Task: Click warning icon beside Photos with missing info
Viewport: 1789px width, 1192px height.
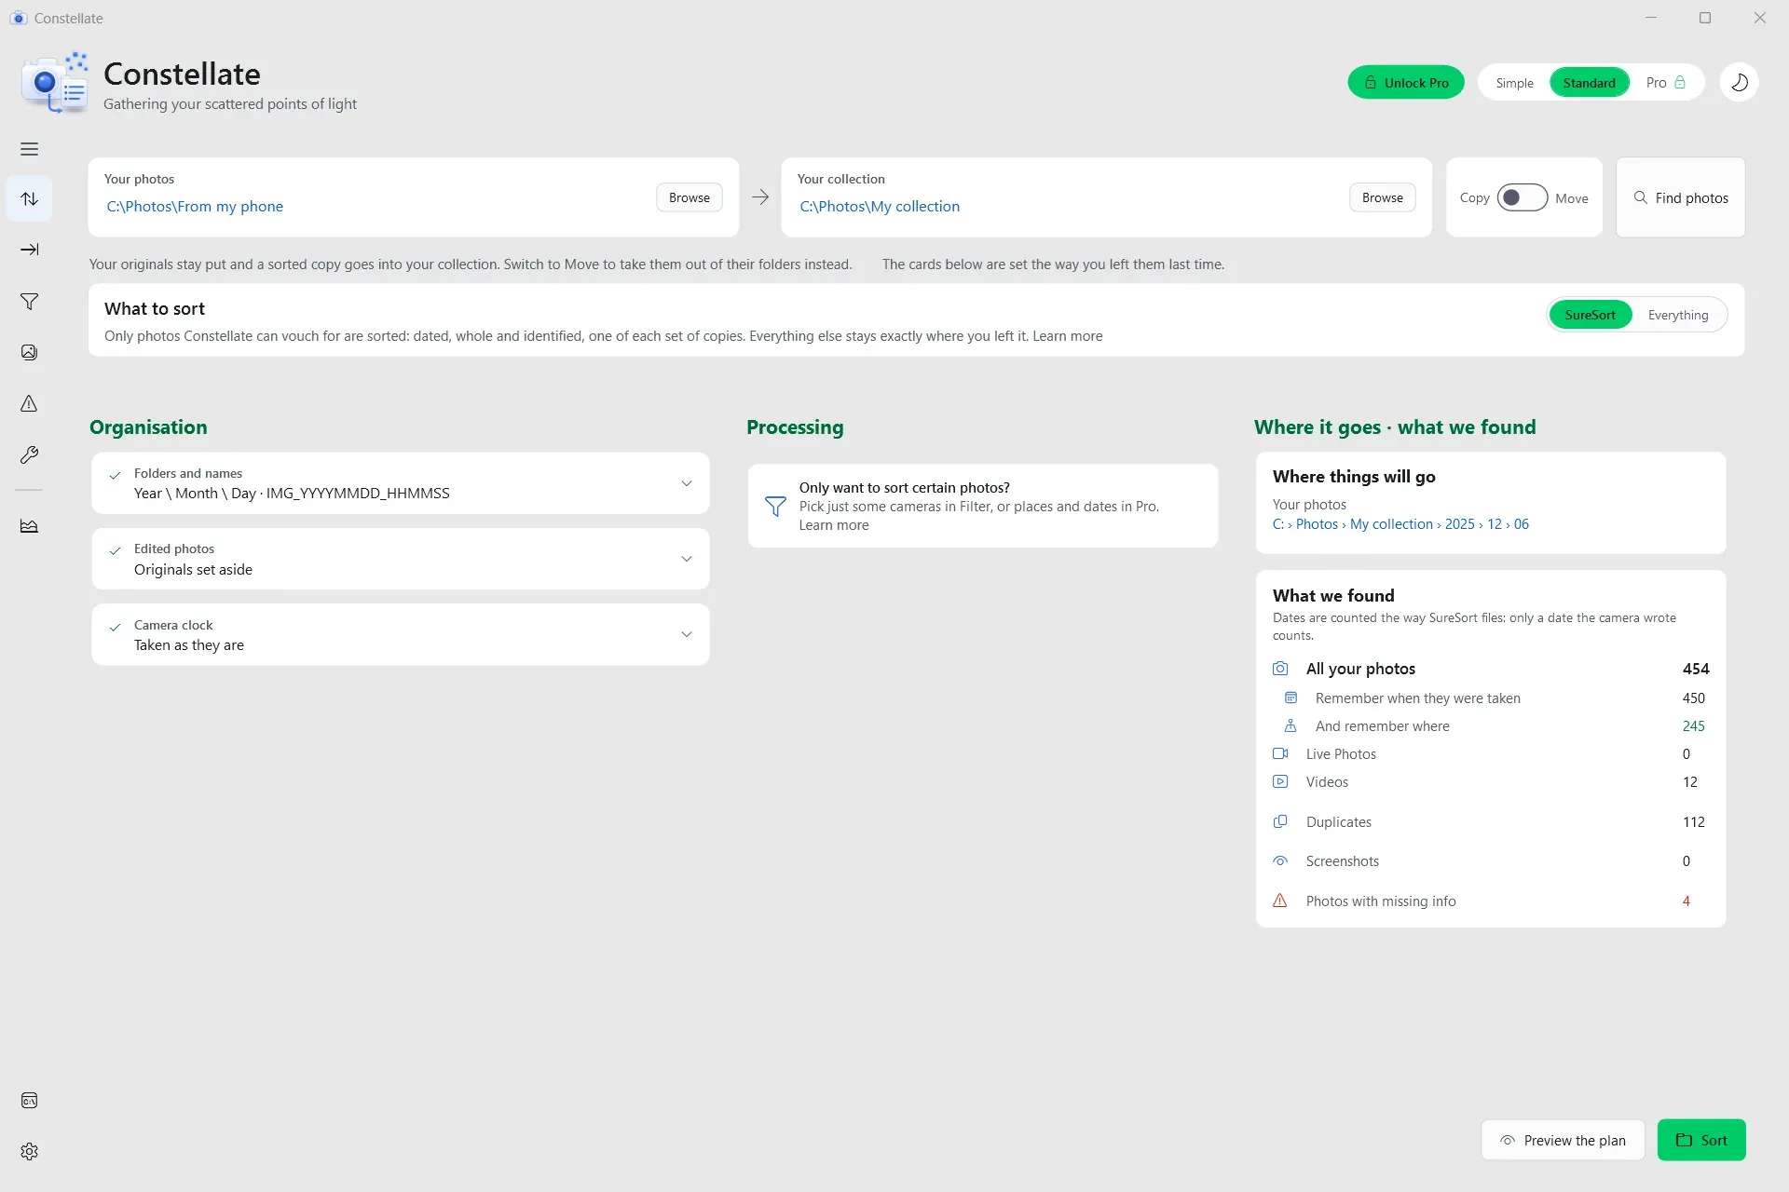Action: (x=1280, y=901)
